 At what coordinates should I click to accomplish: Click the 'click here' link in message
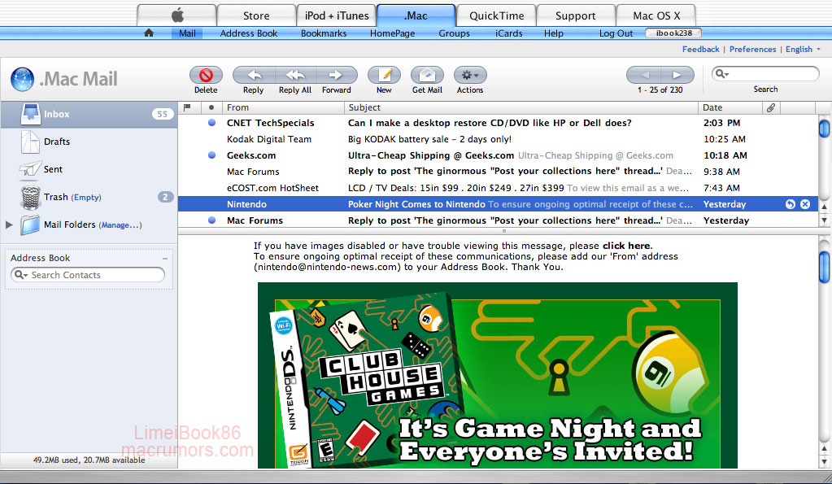tap(626, 246)
